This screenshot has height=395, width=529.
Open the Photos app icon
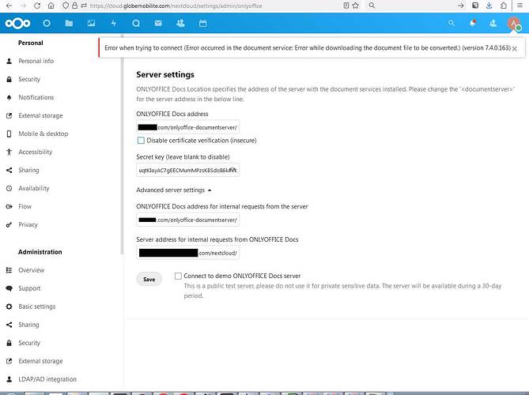tap(91, 23)
